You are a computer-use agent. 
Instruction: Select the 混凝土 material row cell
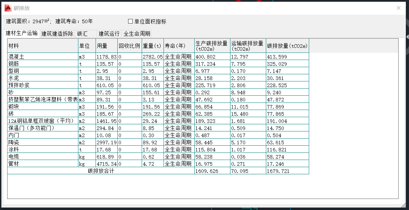[43, 57]
